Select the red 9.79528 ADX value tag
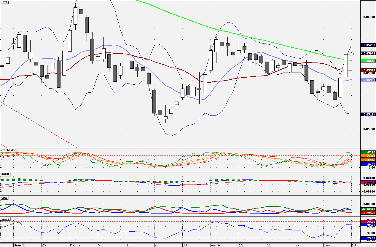The width and height of the screenshot is (376, 247). pyautogui.click(x=368, y=213)
